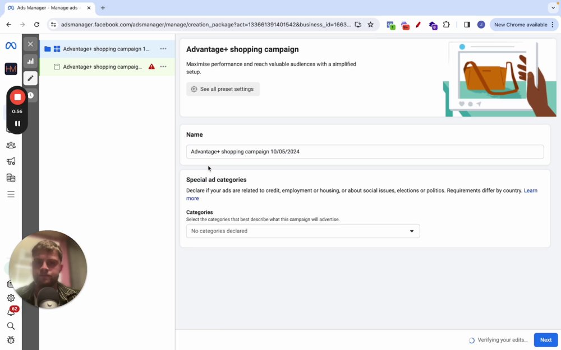Stop the screen recording
Viewport: 561px width, 350px height.
pyautogui.click(x=17, y=97)
